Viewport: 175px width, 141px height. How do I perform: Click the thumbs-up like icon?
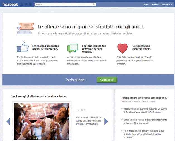pyautogui.click(x=23, y=47)
